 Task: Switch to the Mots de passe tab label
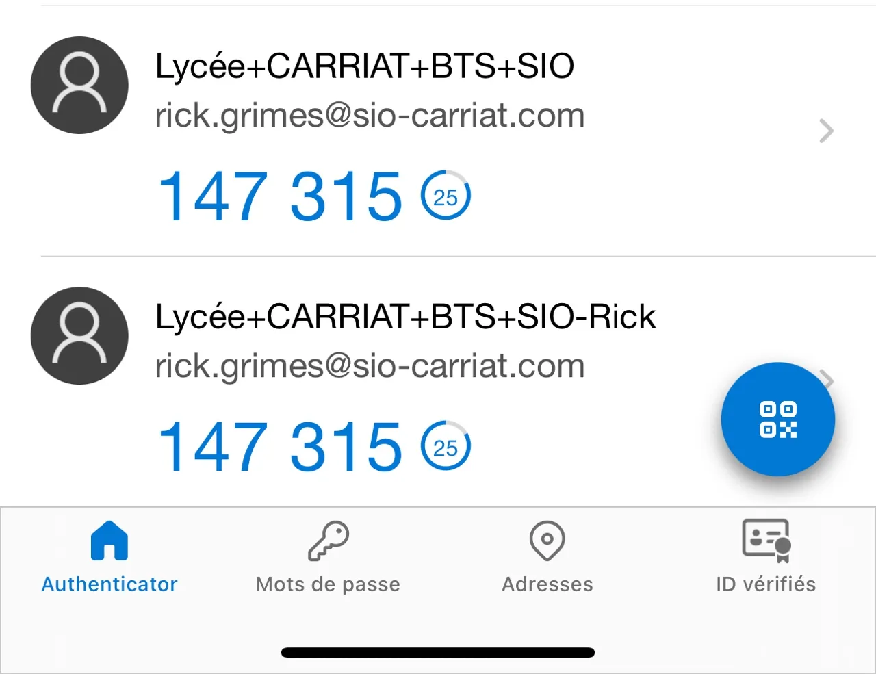(328, 584)
